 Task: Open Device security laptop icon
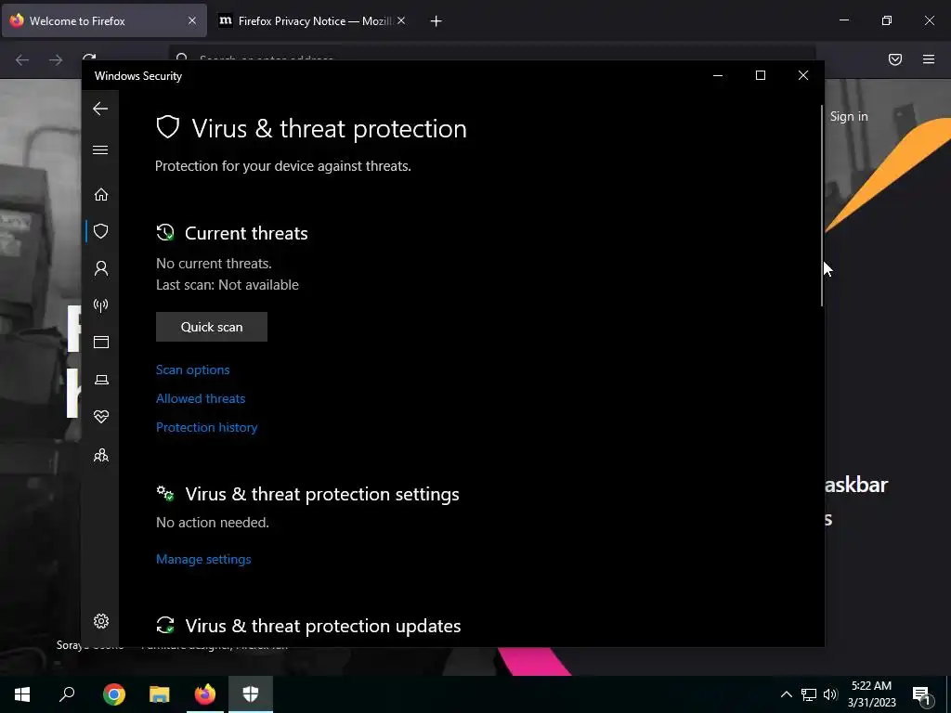100,380
